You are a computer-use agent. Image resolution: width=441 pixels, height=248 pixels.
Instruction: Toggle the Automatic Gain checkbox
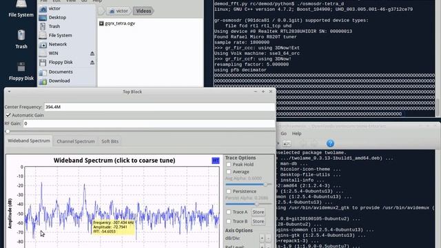click(8, 115)
